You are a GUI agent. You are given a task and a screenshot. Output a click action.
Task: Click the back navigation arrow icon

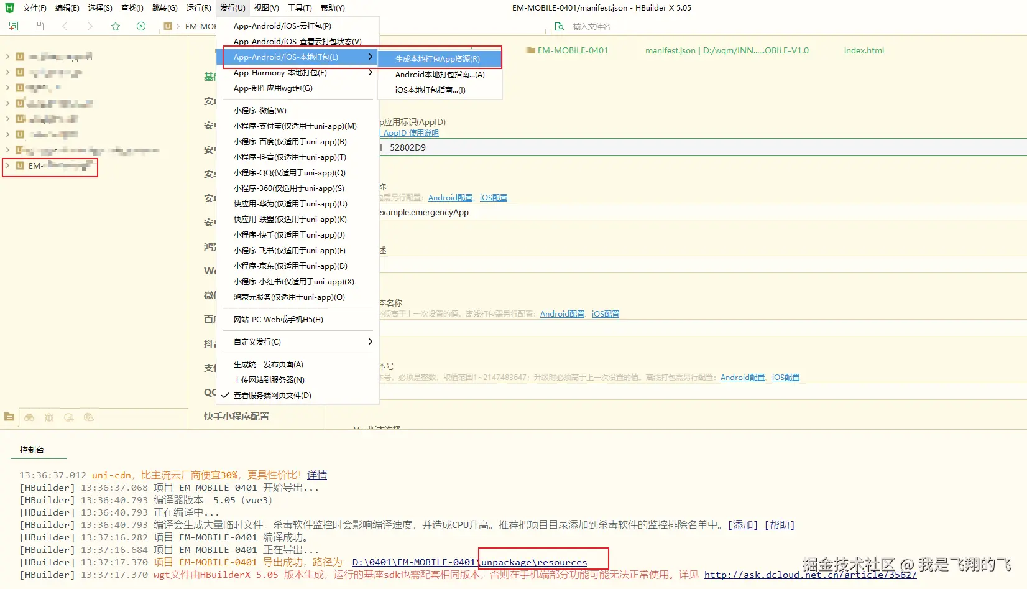pos(65,26)
